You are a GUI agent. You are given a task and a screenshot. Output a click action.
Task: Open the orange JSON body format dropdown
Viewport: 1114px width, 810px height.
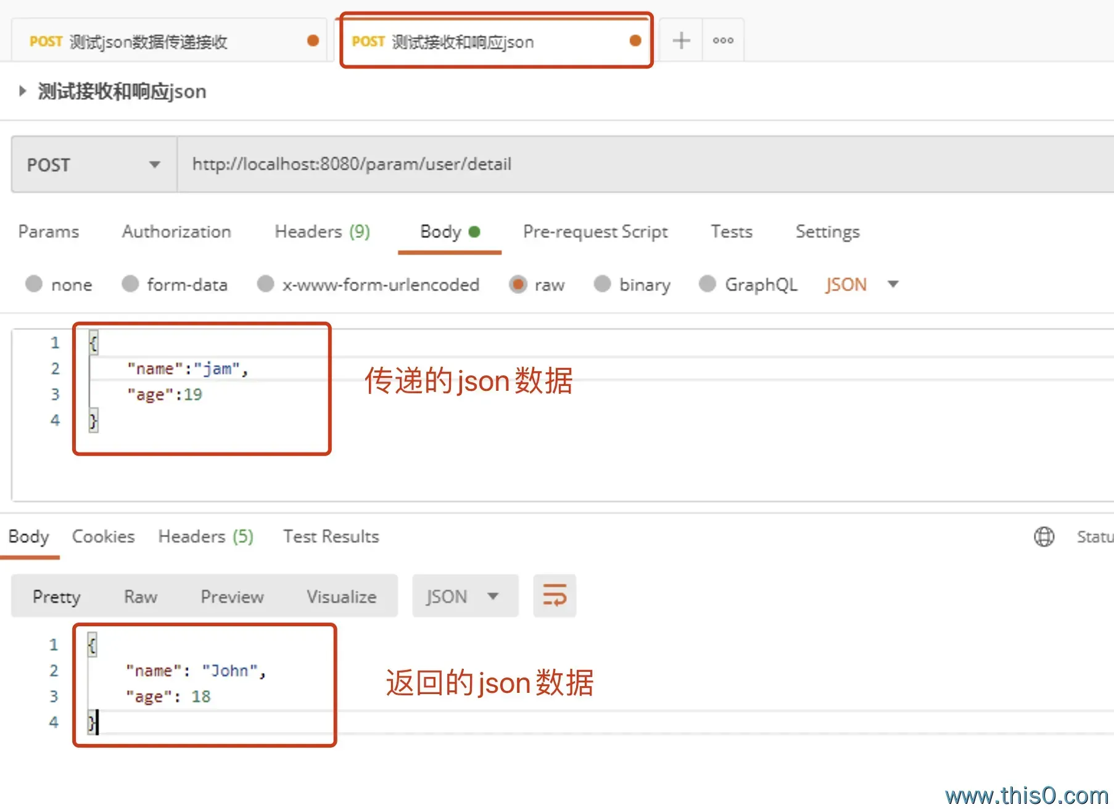pos(861,284)
